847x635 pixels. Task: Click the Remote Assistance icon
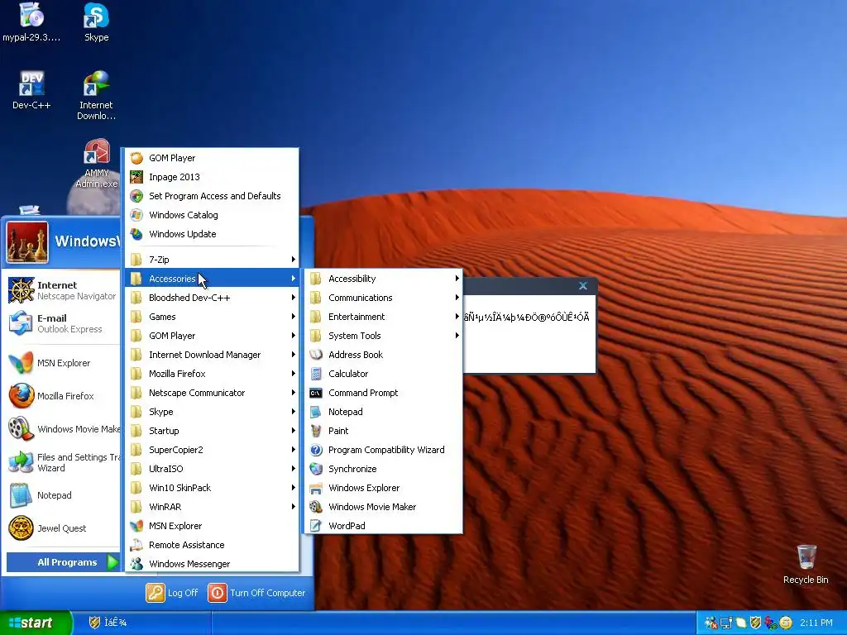click(136, 545)
